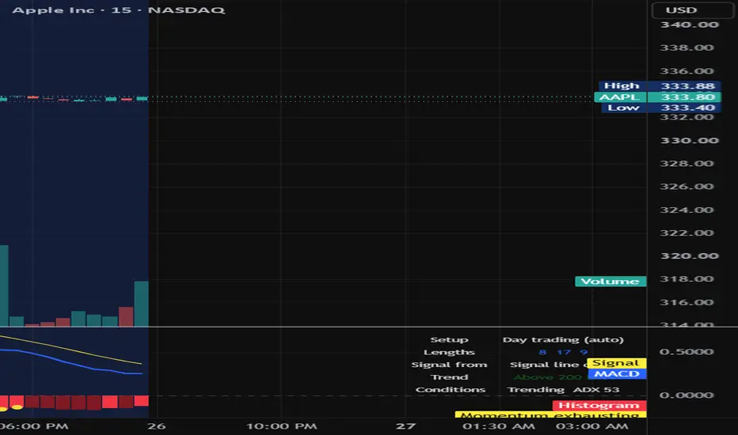Click the 0.0000 indicator axis value

[x=687, y=395]
